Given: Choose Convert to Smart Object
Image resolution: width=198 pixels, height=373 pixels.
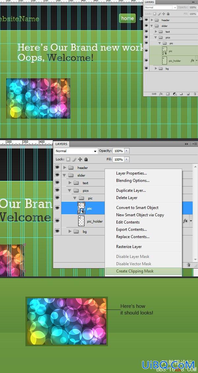Looking at the screenshot, I should point(137,208).
